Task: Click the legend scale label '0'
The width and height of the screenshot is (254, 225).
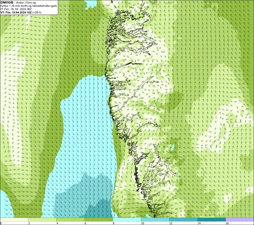Action: click(1, 223)
